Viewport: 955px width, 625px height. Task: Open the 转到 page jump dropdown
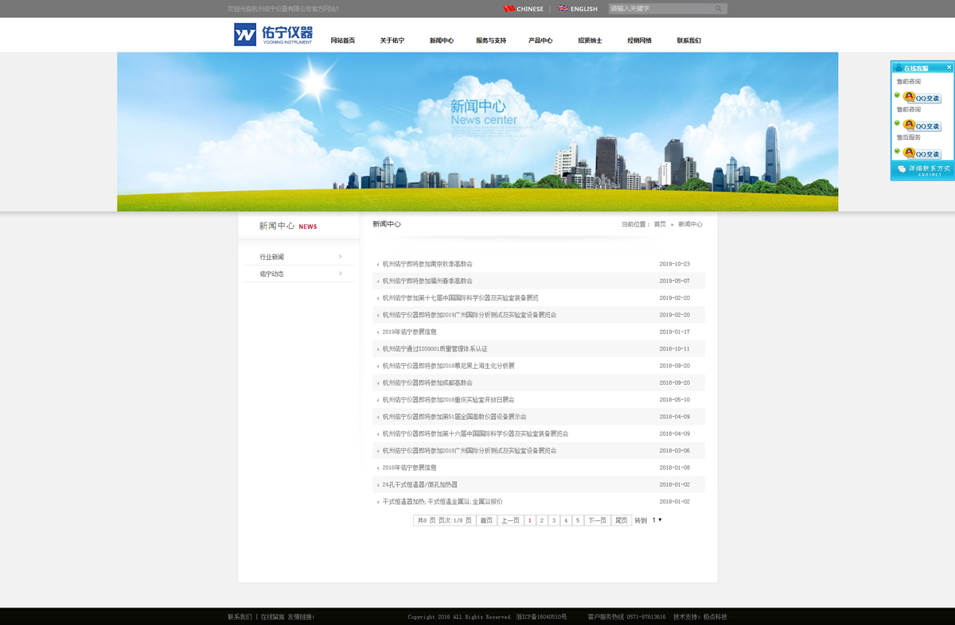tap(657, 520)
